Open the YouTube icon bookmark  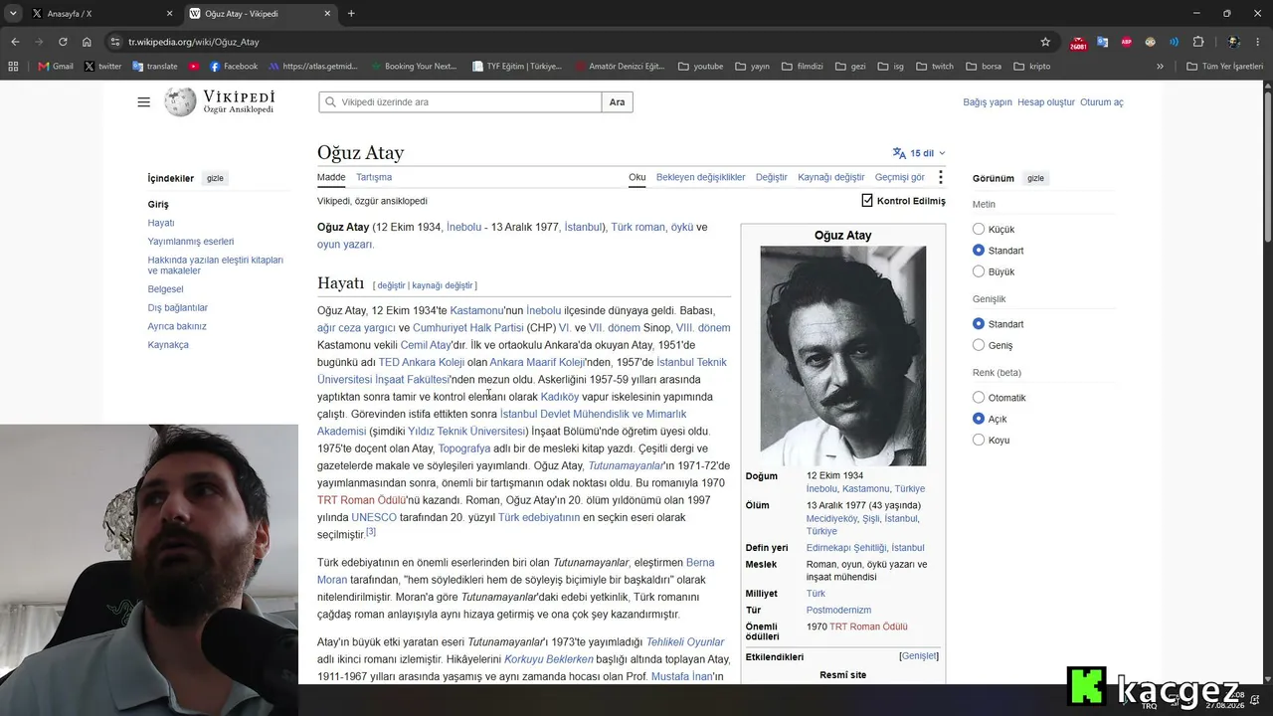[x=194, y=67]
